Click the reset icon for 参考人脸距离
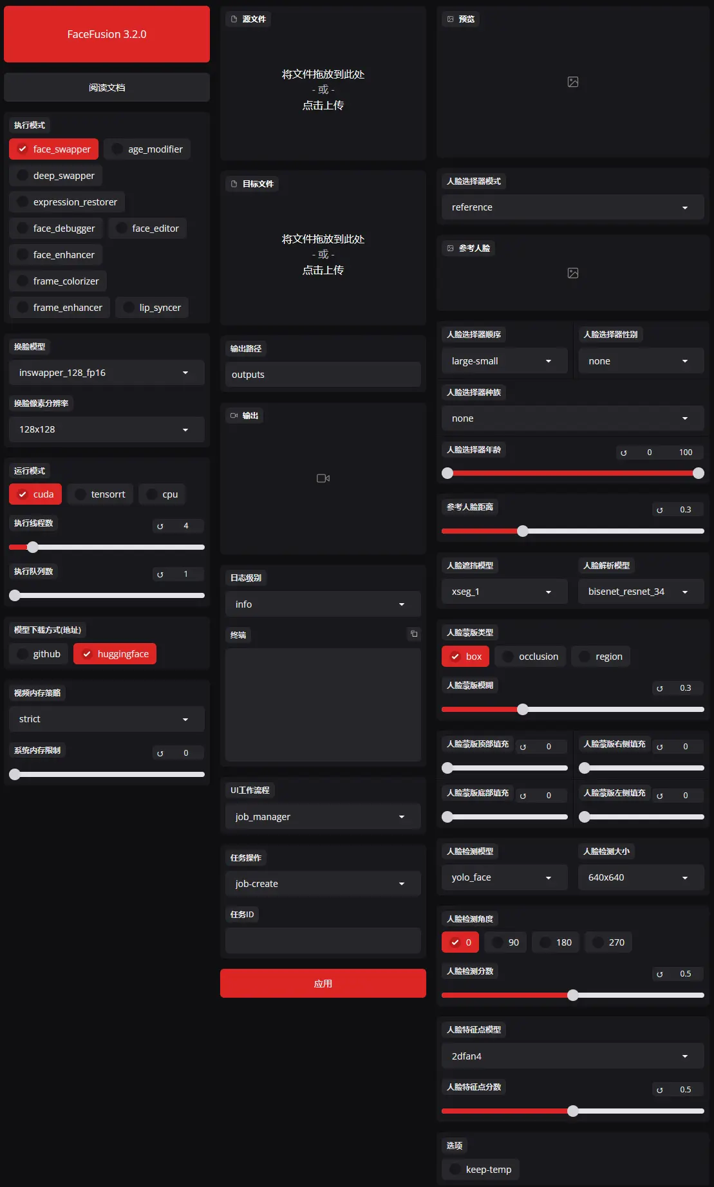The image size is (714, 1187). coord(659,510)
